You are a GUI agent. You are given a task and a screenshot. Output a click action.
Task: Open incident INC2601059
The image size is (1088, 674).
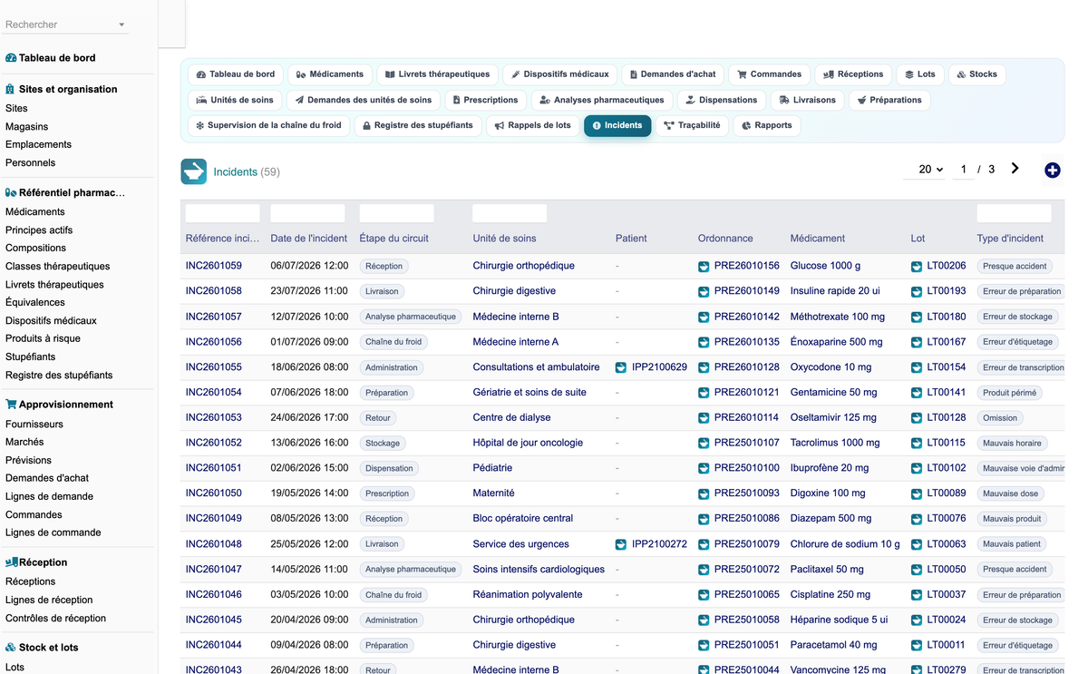214,266
